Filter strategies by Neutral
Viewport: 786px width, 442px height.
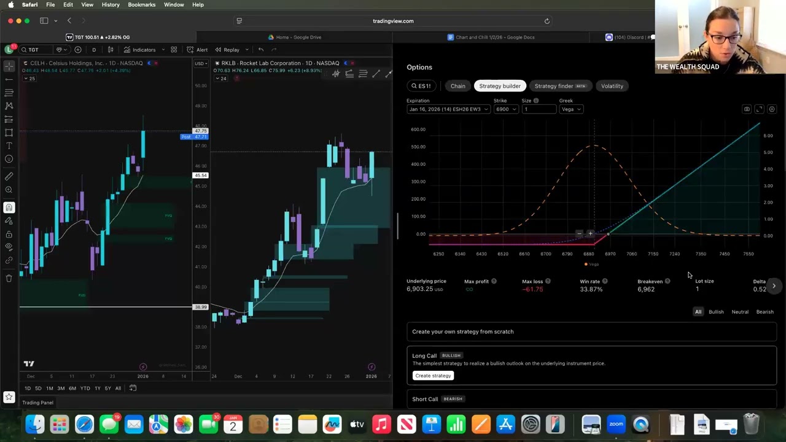click(x=740, y=312)
